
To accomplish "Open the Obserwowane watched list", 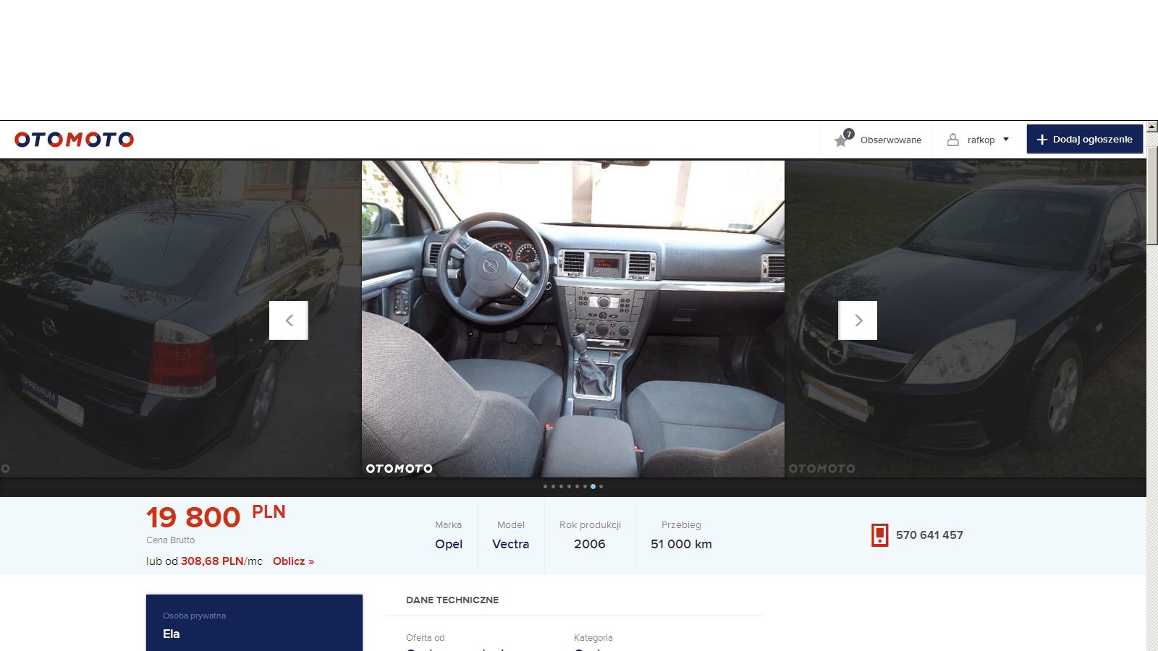I will (x=890, y=140).
